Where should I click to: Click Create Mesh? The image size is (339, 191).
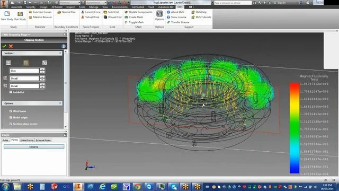pos(134,17)
